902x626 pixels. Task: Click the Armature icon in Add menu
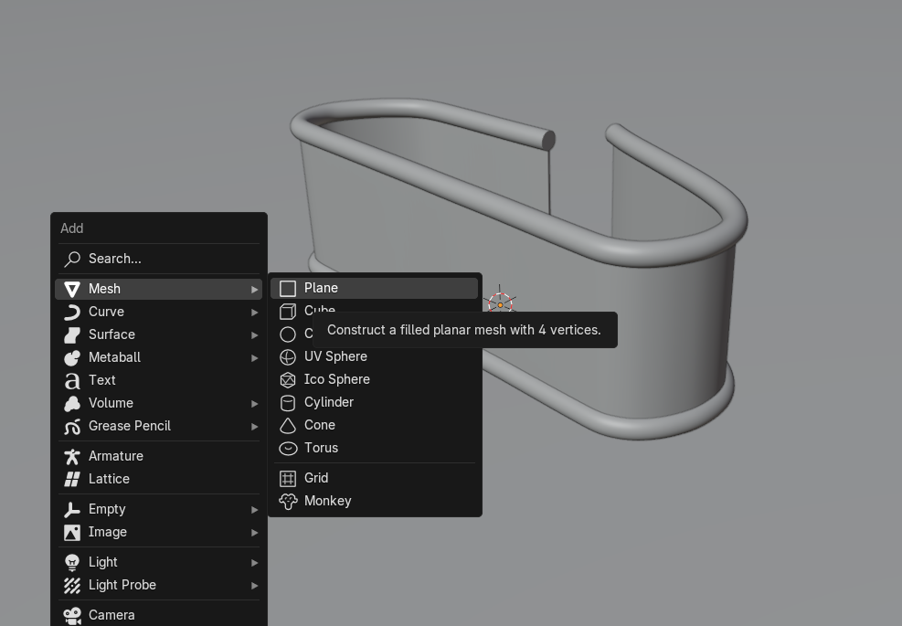72,456
